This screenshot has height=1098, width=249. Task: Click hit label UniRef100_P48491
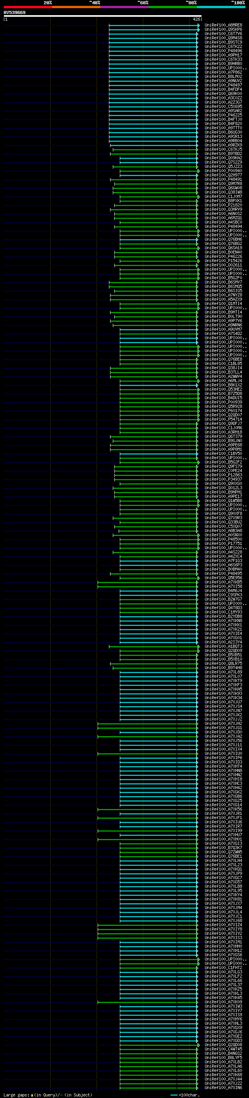click(x=223, y=180)
